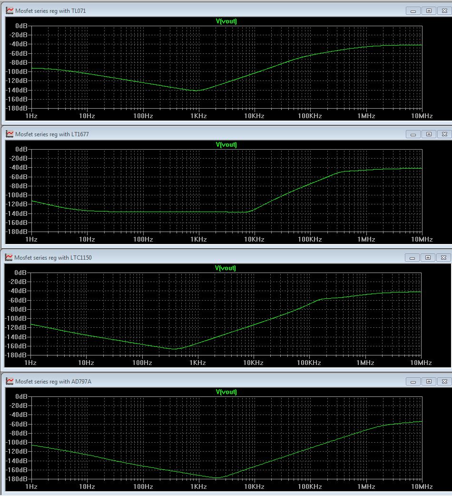Click the 100Hz axis label in TL071 plot
Viewport: 452px width, 496px height.
click(x=143, y=116)
